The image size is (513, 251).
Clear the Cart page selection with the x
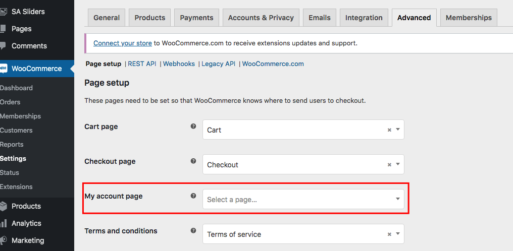pos(389,130)
